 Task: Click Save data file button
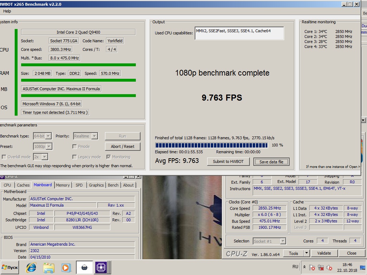[271, 161]
